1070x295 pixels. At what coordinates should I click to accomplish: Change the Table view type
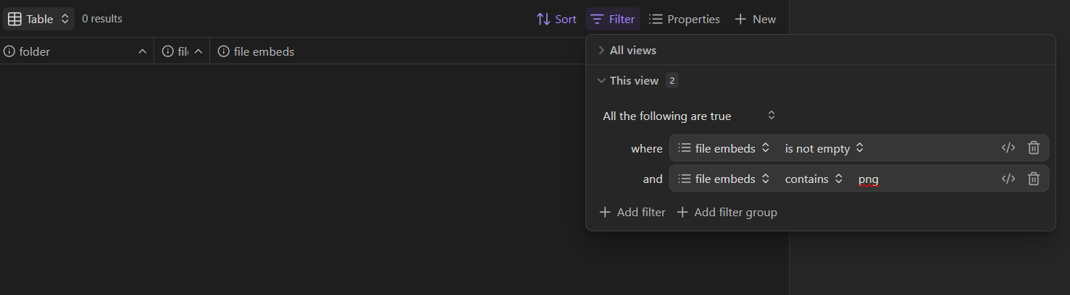click(x=40, y=20)
